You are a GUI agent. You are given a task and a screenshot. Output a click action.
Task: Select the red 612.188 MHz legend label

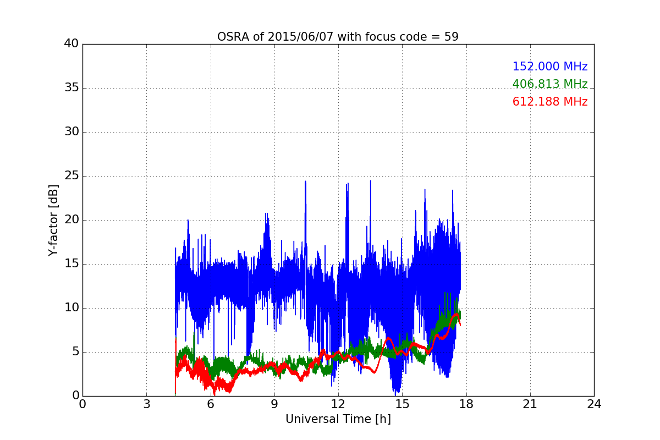550,102
